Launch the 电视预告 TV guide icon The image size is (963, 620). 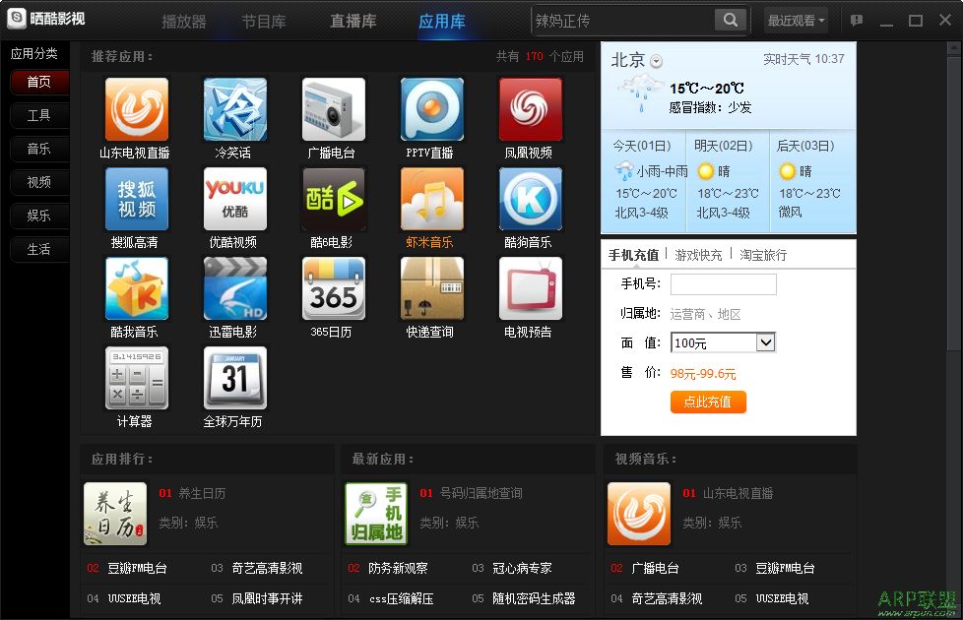click(530, 288)
